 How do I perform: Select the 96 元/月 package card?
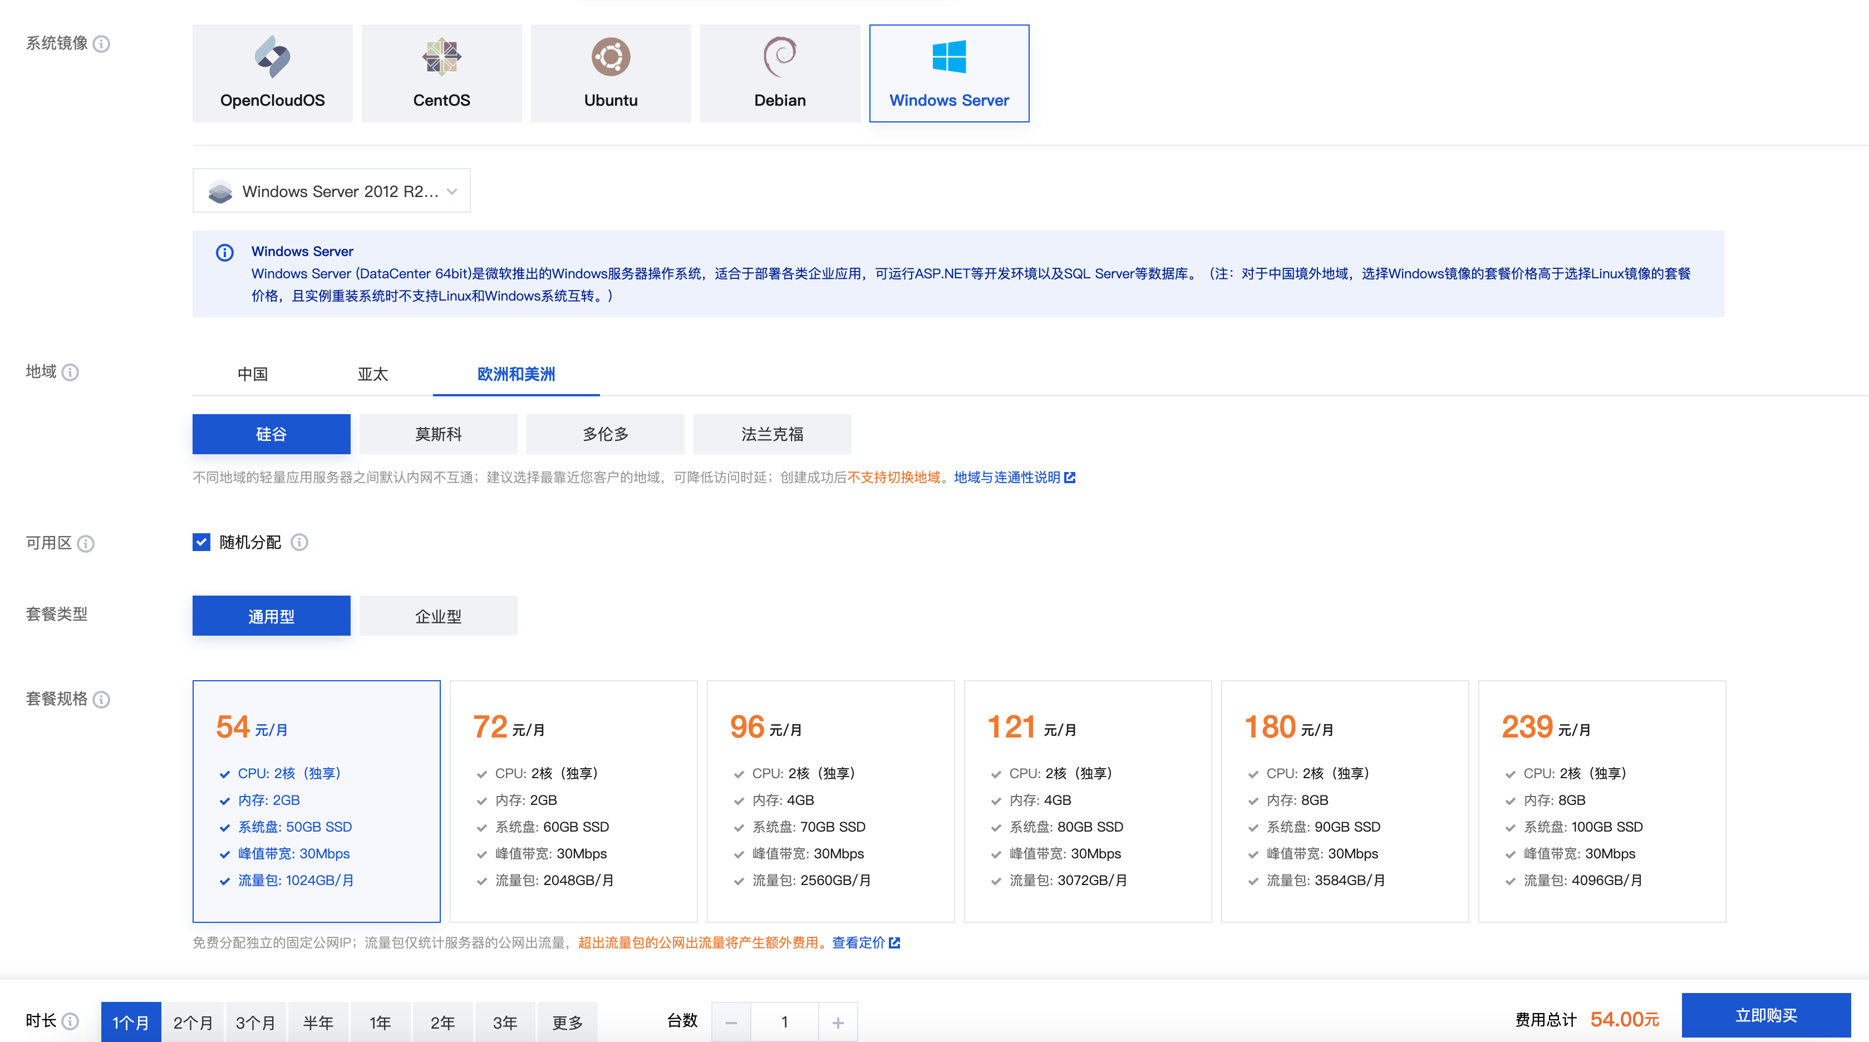[830, 801]
